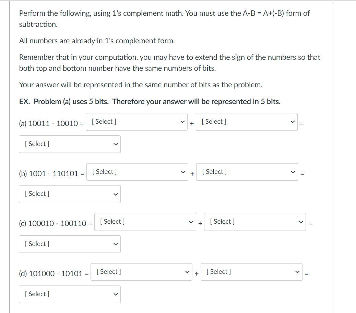The width and height of the screenshot is (356, 313).
Task: Open the second [ Select ] dropdown for problem (d)
Action: (x=251, y=272)
